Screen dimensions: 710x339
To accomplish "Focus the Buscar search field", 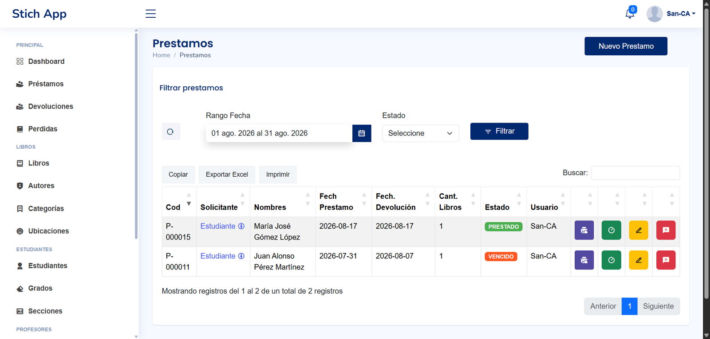I will [635, 173].
